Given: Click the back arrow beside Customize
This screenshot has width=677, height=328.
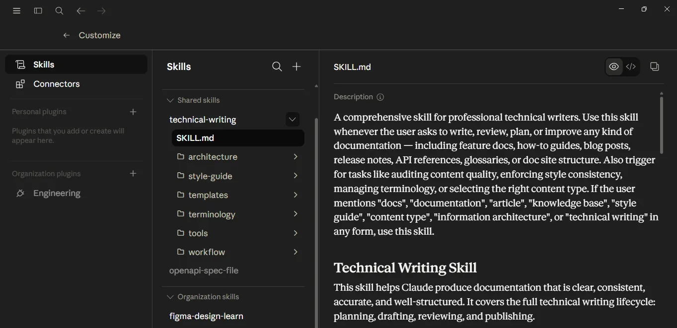Looking at the screenshot, I should [x=67, y=35].
